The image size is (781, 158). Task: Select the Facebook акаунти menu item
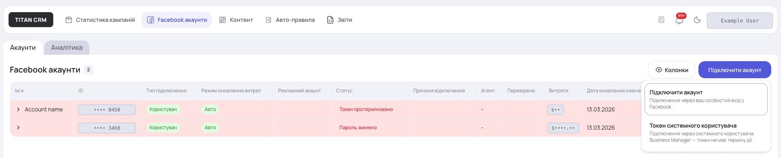(x=177, y=20)
